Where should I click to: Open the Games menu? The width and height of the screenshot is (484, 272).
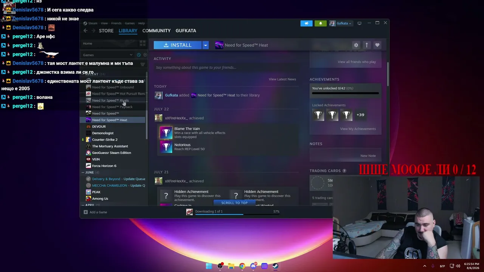tap(130, 23)
